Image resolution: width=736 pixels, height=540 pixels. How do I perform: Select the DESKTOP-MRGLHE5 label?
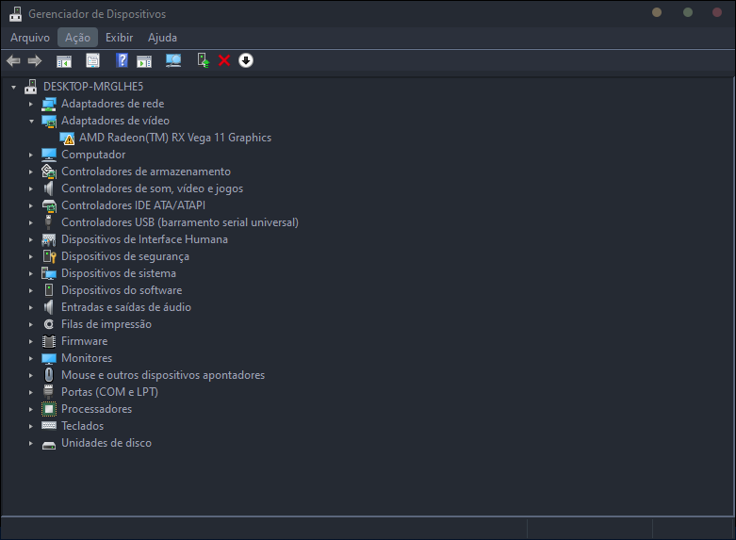pos(93,87)
